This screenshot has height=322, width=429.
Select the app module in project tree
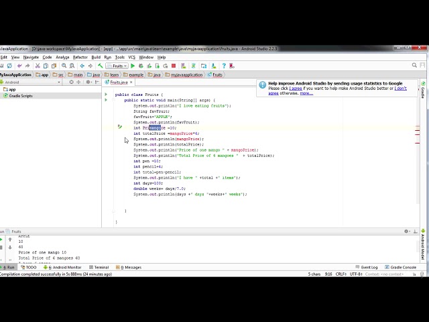coord(9,89)
